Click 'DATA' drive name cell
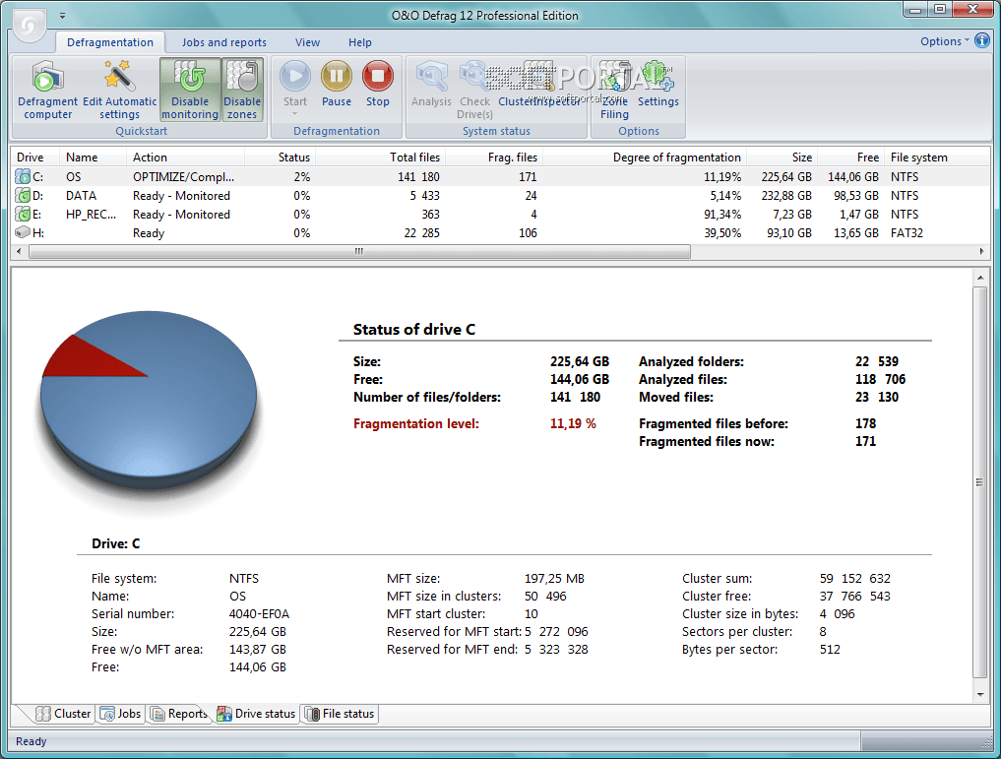The width and height of the screenshot is (1001, 759). click(81, 195)
